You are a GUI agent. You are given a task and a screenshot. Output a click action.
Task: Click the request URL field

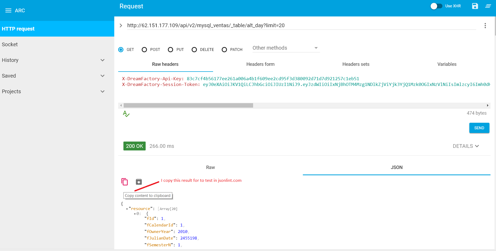point(301,26)
